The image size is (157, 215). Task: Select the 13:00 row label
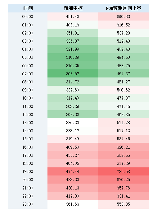(x=28, y=123)
